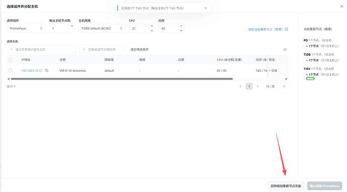Check the select-all hosts header checkbox
347x192 pixels.
click(x=11, y=60)
